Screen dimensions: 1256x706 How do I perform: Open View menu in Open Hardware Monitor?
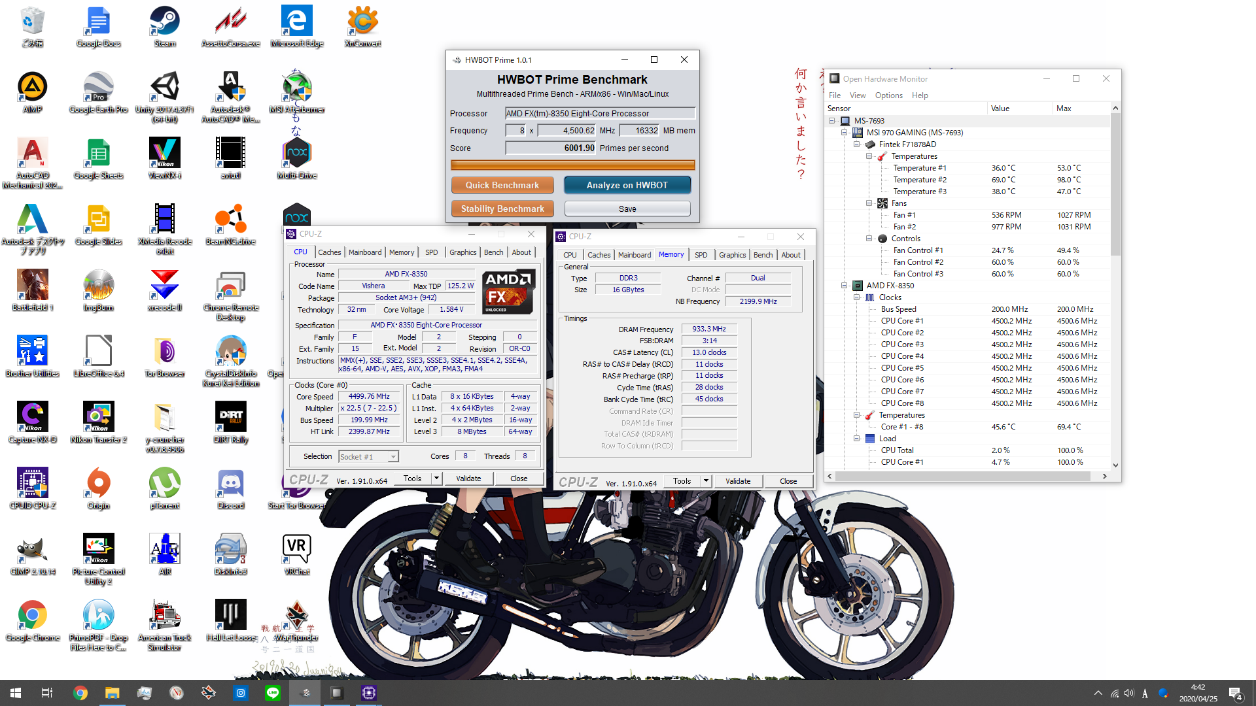click(x=857, y=95)
